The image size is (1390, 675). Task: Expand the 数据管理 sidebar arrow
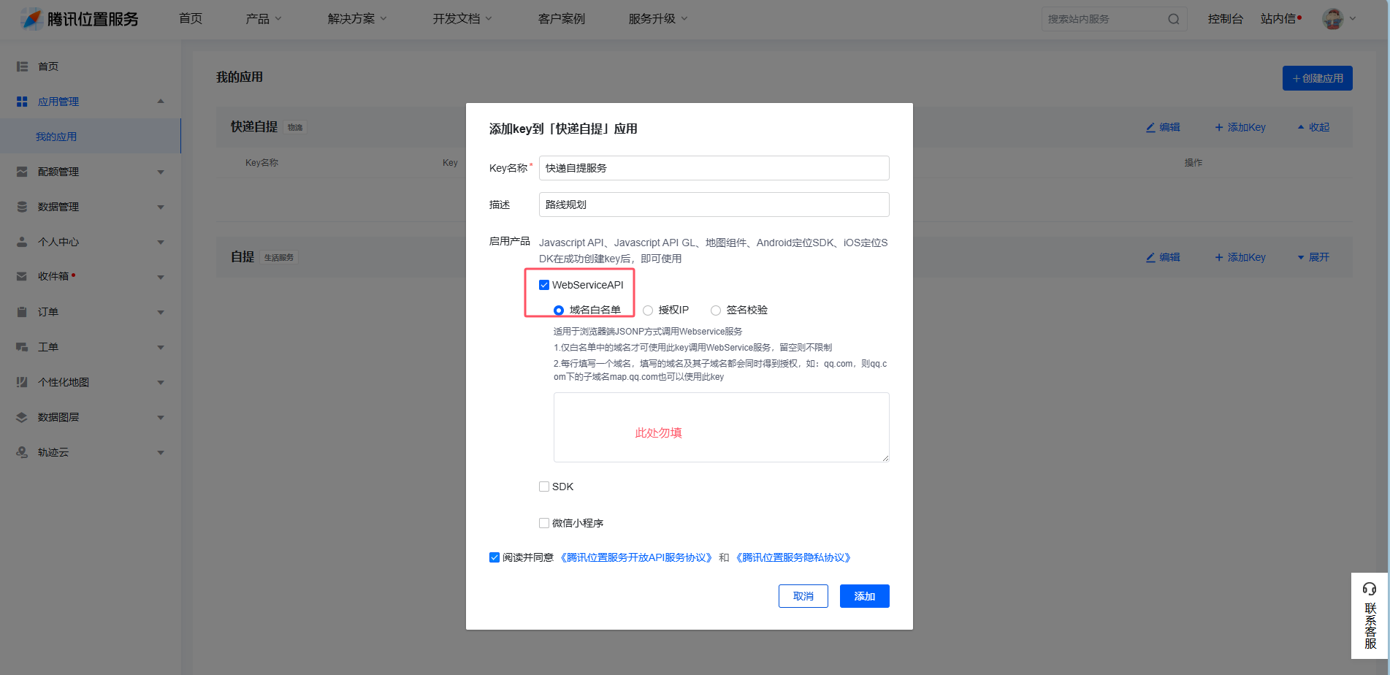[161, 207]
